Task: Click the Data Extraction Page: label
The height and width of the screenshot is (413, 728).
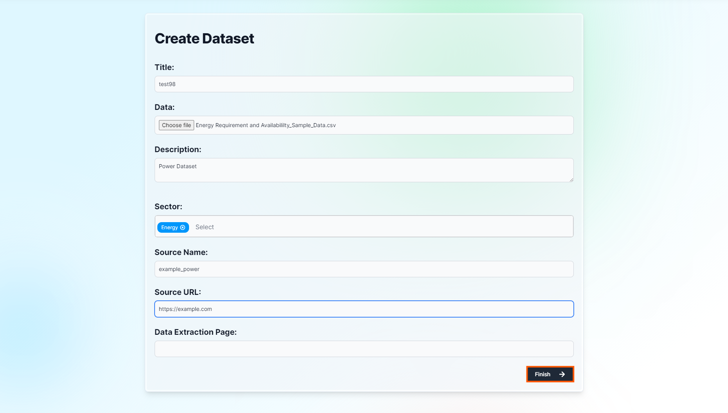Action: point(196,332)
